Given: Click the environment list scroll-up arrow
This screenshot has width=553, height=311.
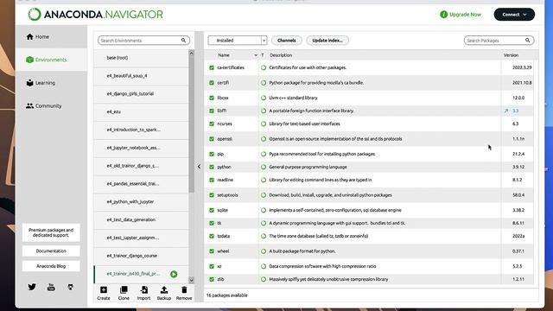Looking at the screenshot, I should 192,53.
